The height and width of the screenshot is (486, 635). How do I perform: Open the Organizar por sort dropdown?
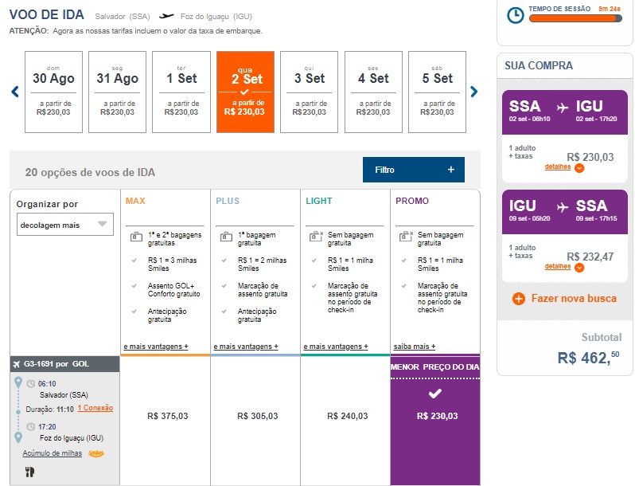point(65,225)
